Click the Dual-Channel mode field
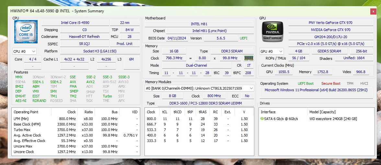381x165 pixels. tap(197, 65)
